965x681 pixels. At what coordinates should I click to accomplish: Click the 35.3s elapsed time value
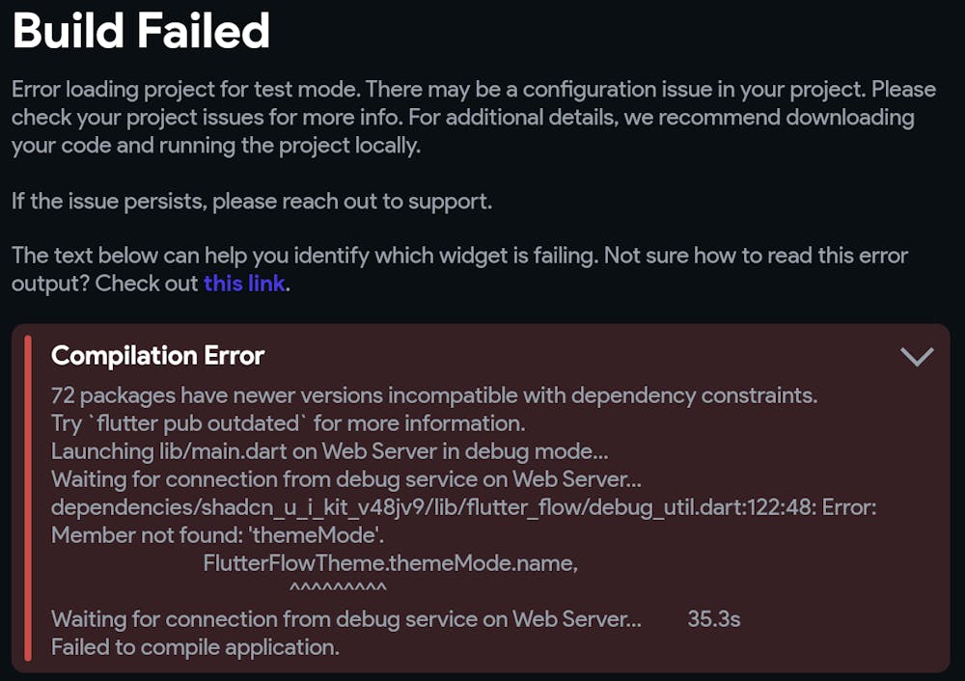click(x=713, y=619)
